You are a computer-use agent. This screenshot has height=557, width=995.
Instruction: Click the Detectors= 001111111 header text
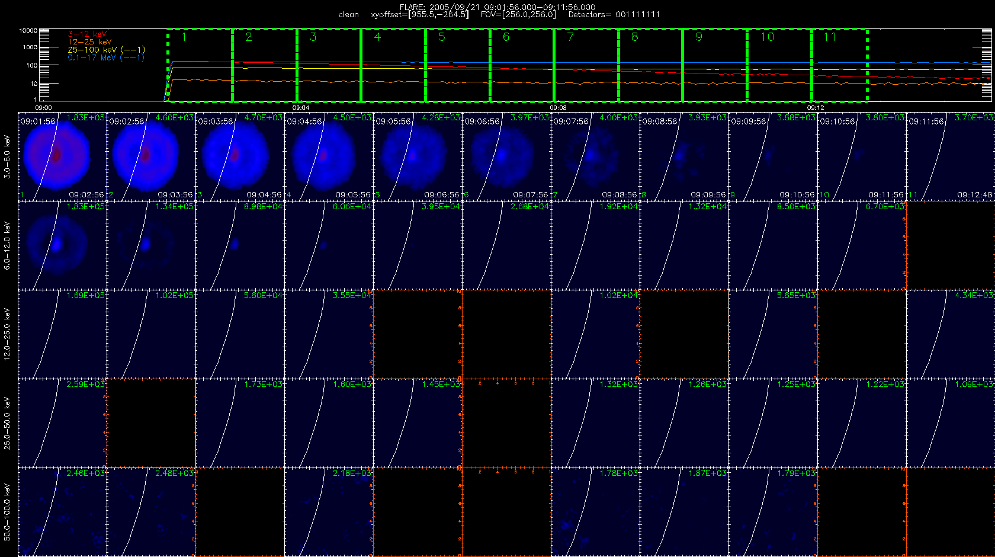click(x=614, y=14)
